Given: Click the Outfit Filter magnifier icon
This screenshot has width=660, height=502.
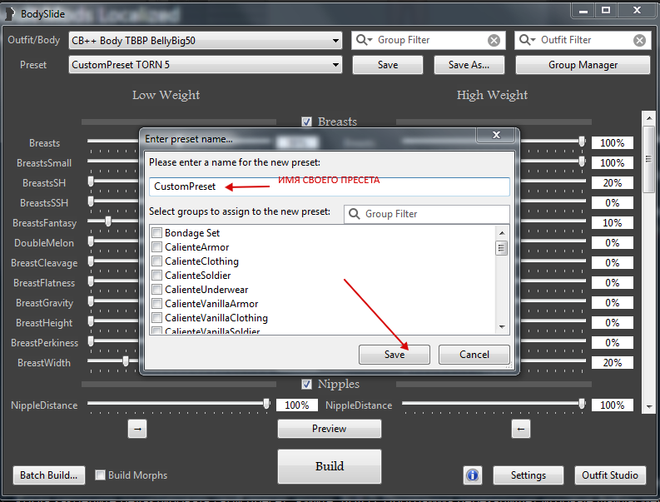Looking at the screenshot, I should point(528,40).
